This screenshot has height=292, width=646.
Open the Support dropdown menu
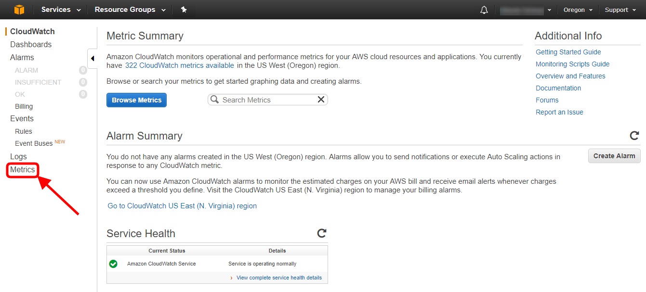coord(620,10)
